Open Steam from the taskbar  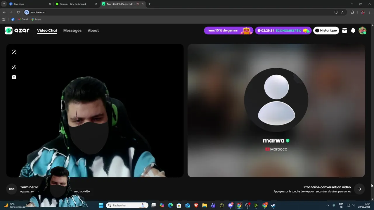[x=273, y=205]
